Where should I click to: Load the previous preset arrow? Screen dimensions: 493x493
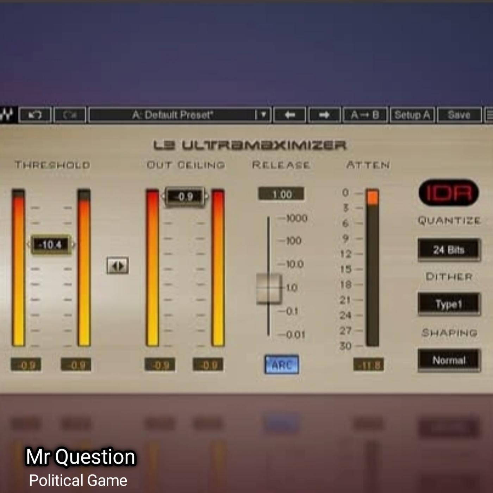(x=289, y=115)
